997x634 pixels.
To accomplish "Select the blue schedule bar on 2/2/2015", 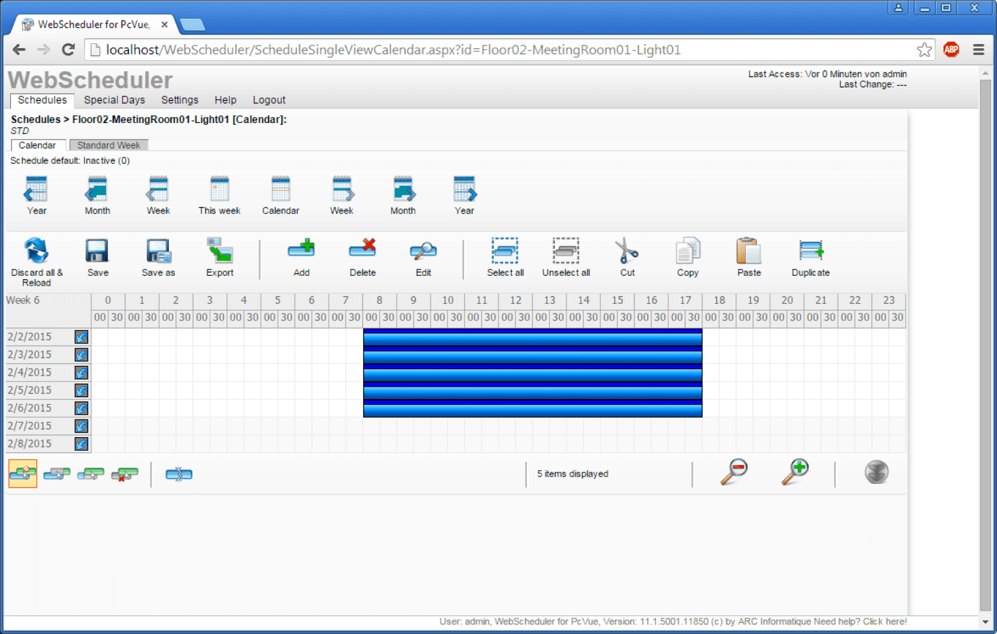I will click(x=533, y=337).
